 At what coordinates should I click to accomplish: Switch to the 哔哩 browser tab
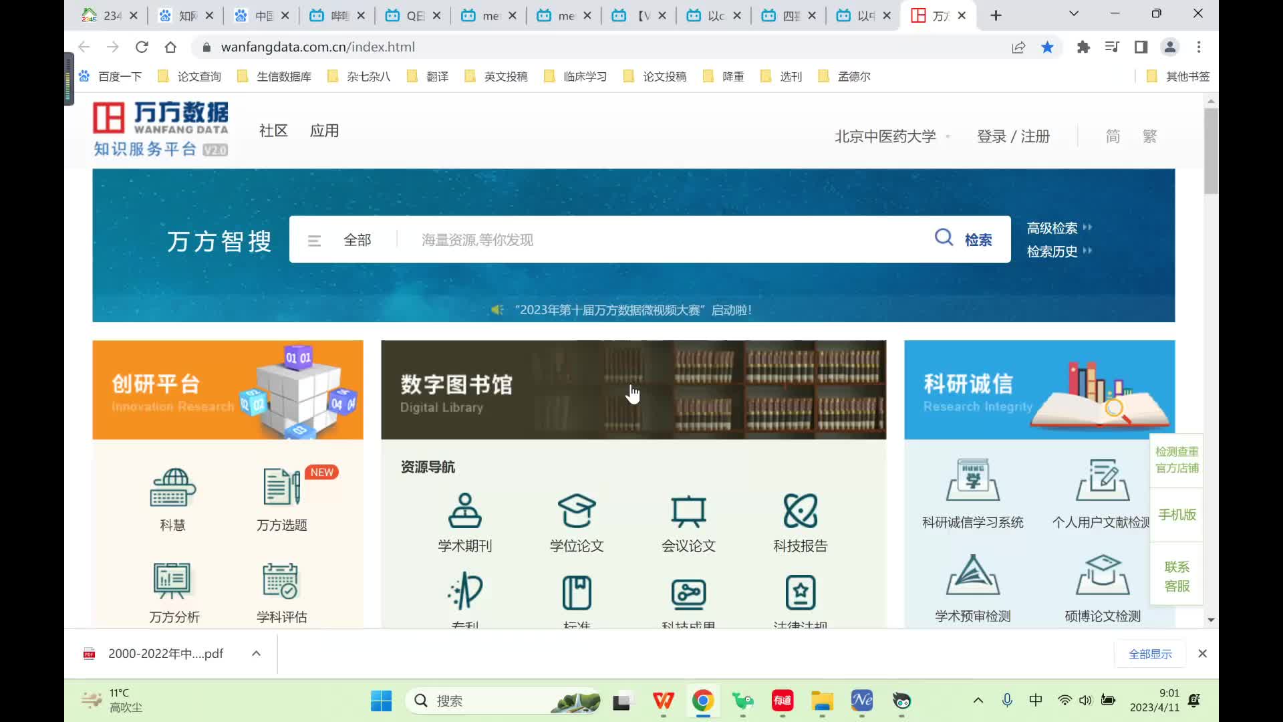click(x=337, y=15)
